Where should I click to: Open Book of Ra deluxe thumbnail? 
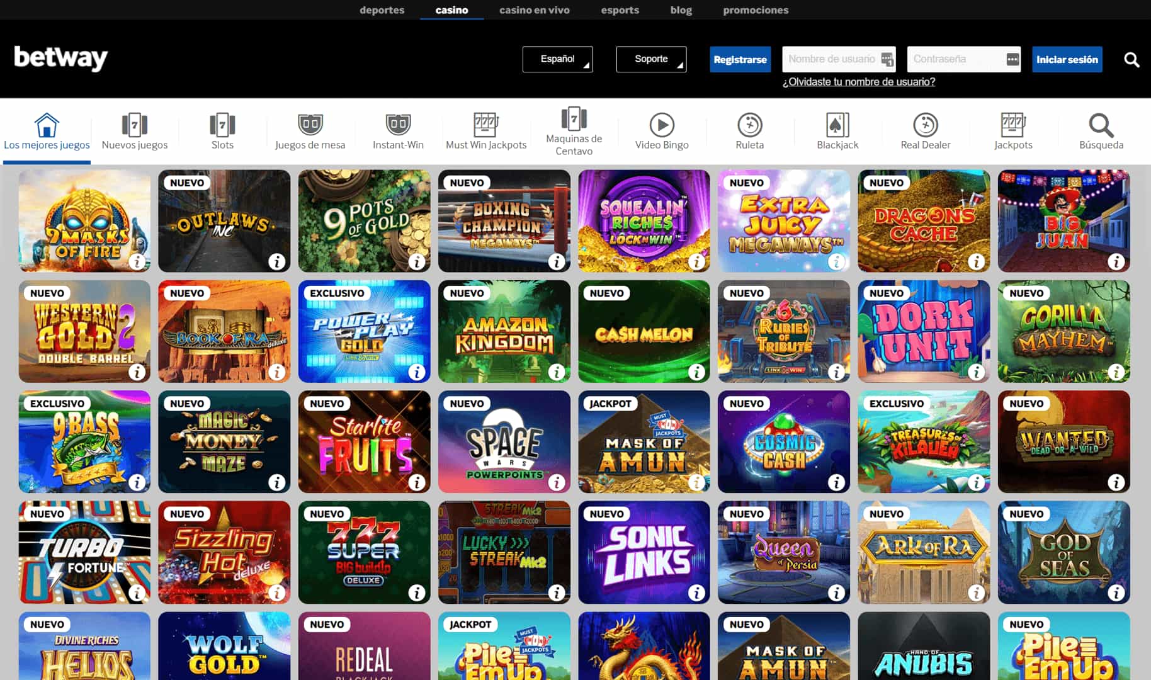[x=224, y=331]
